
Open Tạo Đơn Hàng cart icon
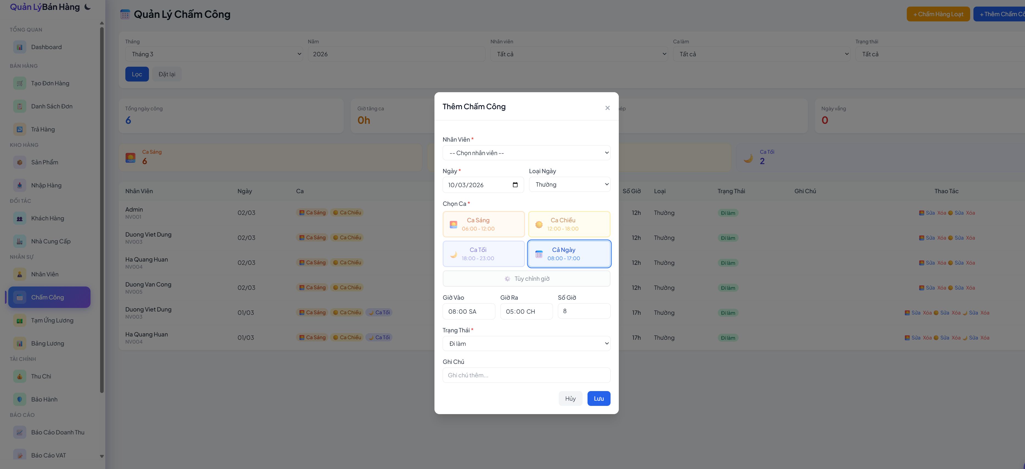pyautogui.click(x=19, y=83)
